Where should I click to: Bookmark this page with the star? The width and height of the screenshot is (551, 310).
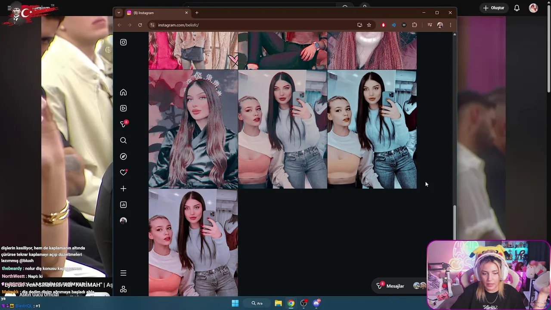(x=369, y=25)
